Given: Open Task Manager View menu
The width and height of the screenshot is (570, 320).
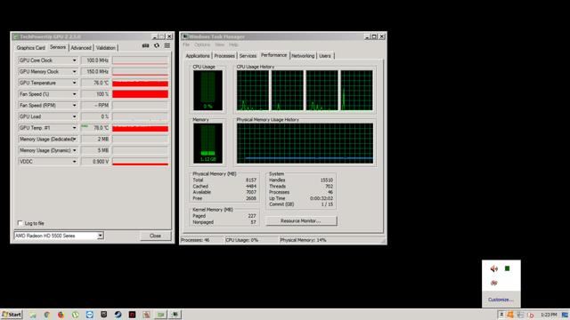Looking at the screenshot, I should tap(220, 44).
